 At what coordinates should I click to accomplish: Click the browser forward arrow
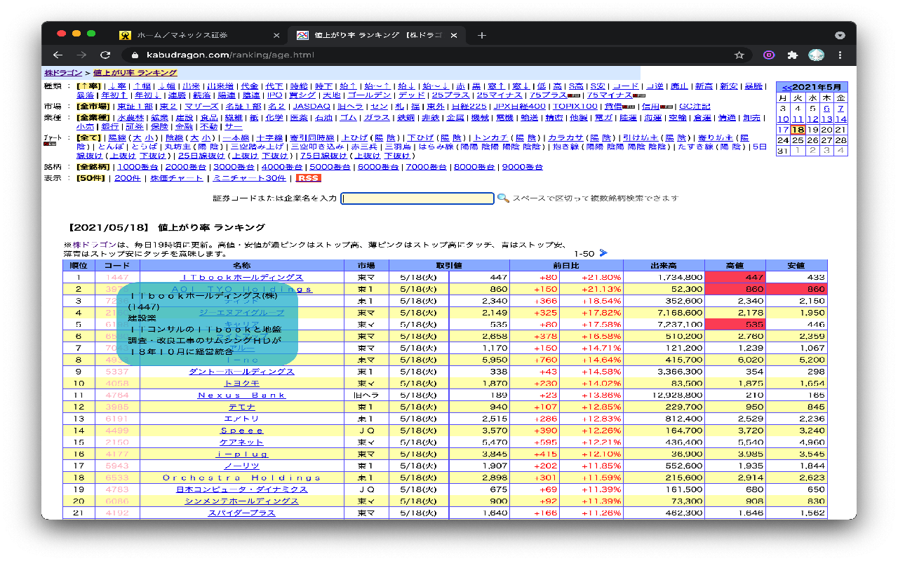click(81, 55)
